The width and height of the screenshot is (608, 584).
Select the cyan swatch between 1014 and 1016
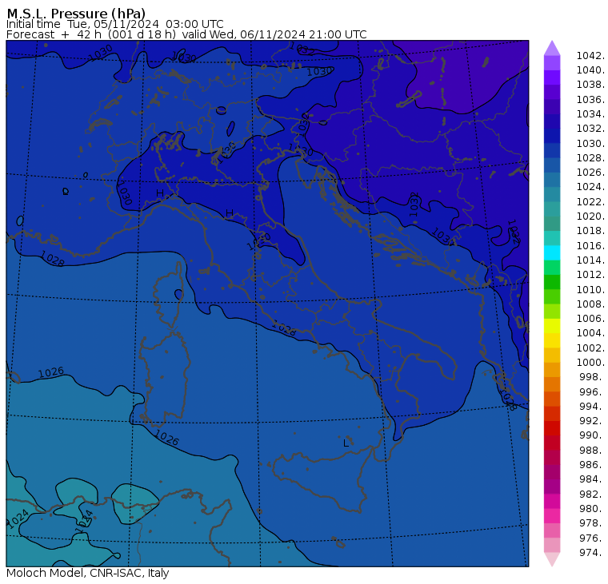[552, 253]
